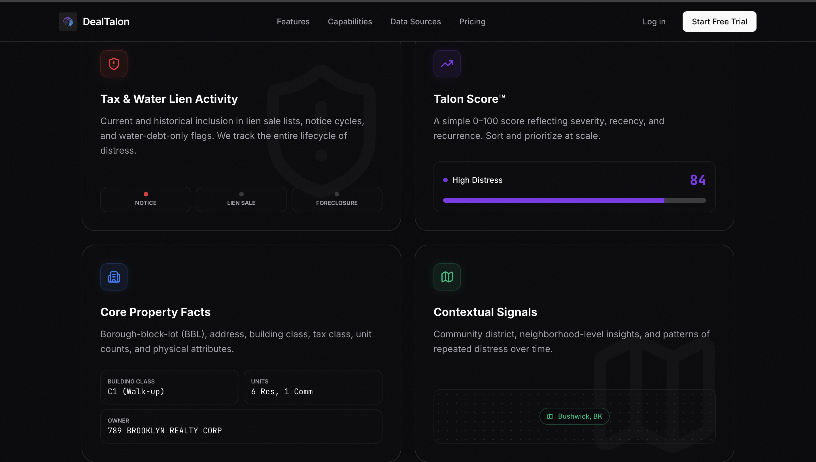This screenshot has width=816, height=462.
Task: Click the red dot above NOTICE
Action: point(146,194)
